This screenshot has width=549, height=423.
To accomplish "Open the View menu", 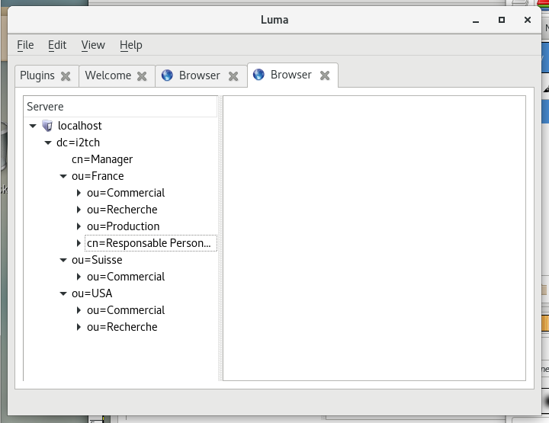I will pos(93,45).
